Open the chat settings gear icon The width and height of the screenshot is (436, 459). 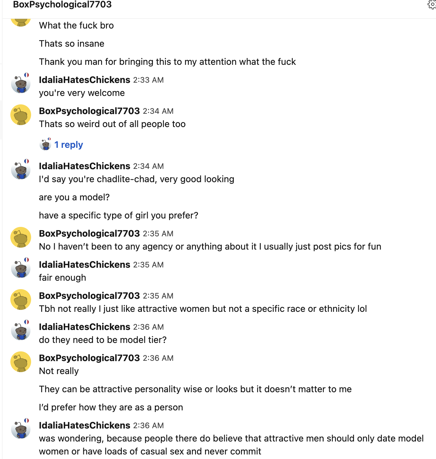pyautogui.click(x=432, y=4)
